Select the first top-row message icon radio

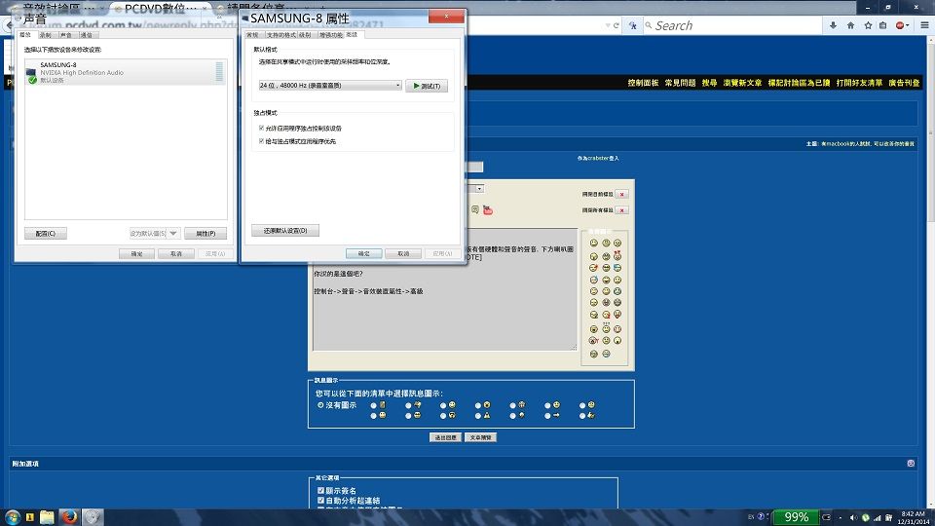[x=374, y=405]
